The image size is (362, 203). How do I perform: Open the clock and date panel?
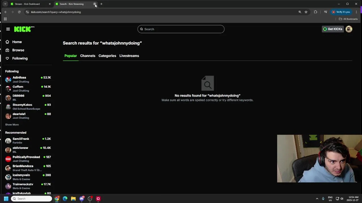tap(353, 199)
